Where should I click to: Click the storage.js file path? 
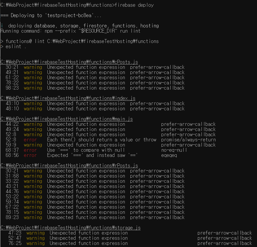pos(71,228)
